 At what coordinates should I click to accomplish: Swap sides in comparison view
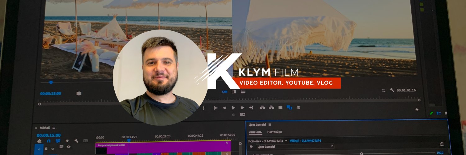[383, 91]
